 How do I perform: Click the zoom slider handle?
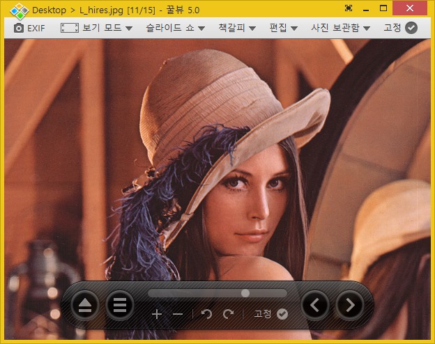[245, 293]
